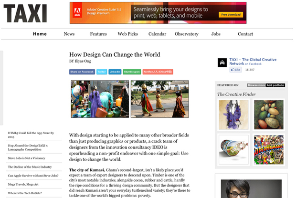This screenshot has height=198, width=296.
Task: Open the tilted landscape can artwork thumbnail
Action: pyautogui.click(x=233, y=149)
